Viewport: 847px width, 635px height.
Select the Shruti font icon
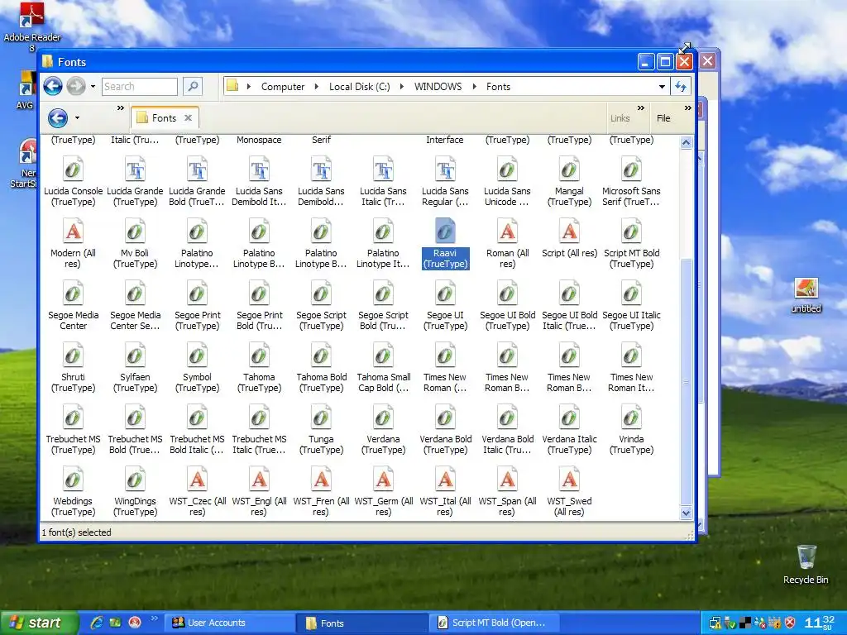pos(73,356)
